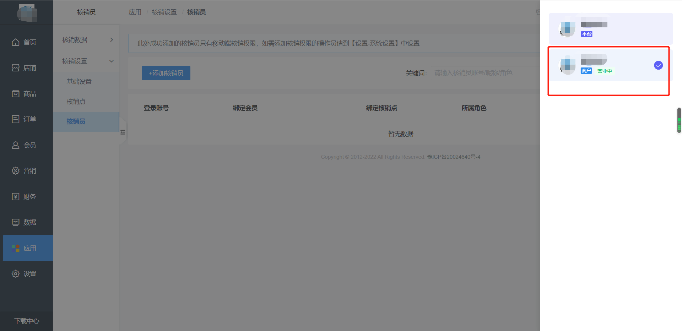Select the 平台 account card
The image size is (682, 331).
click(x=610, y=29)
